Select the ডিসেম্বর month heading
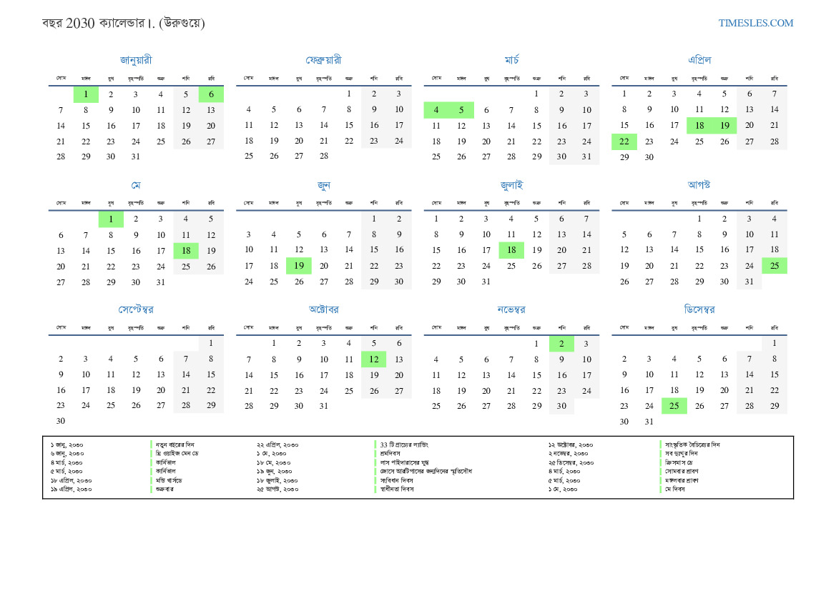This screenshot has height=591, width=836. click(699, 309)
